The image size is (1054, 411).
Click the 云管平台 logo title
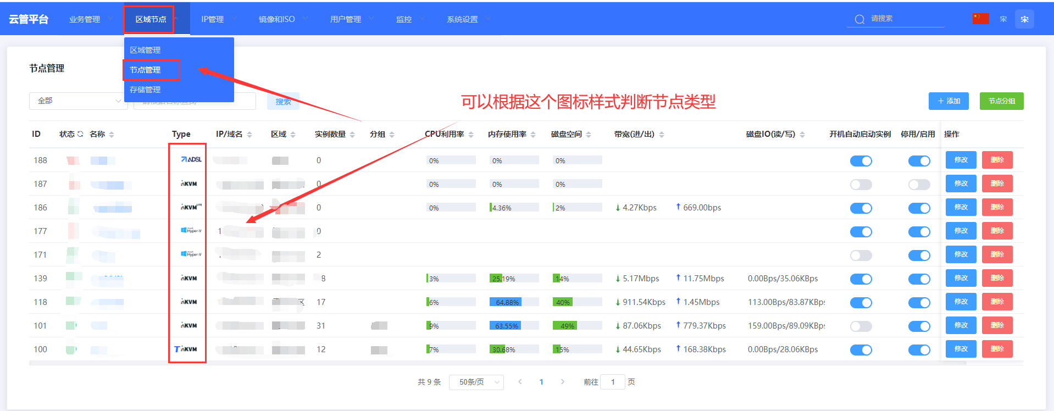coord(29,19)
